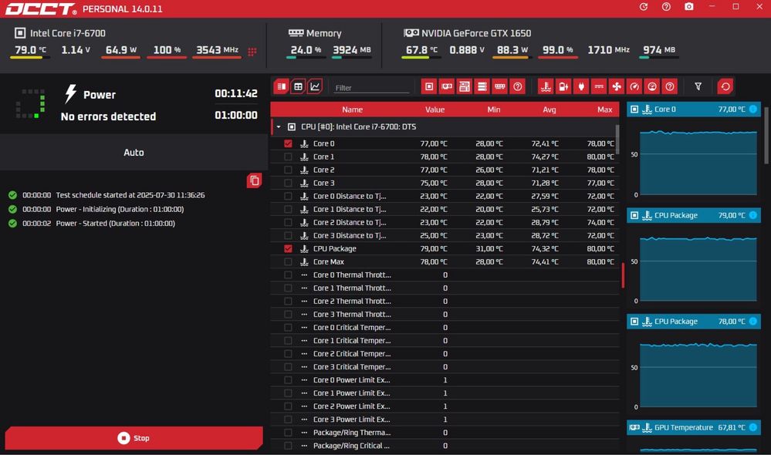Filter by frequency gauge sensor type icon

pos(634,86)
